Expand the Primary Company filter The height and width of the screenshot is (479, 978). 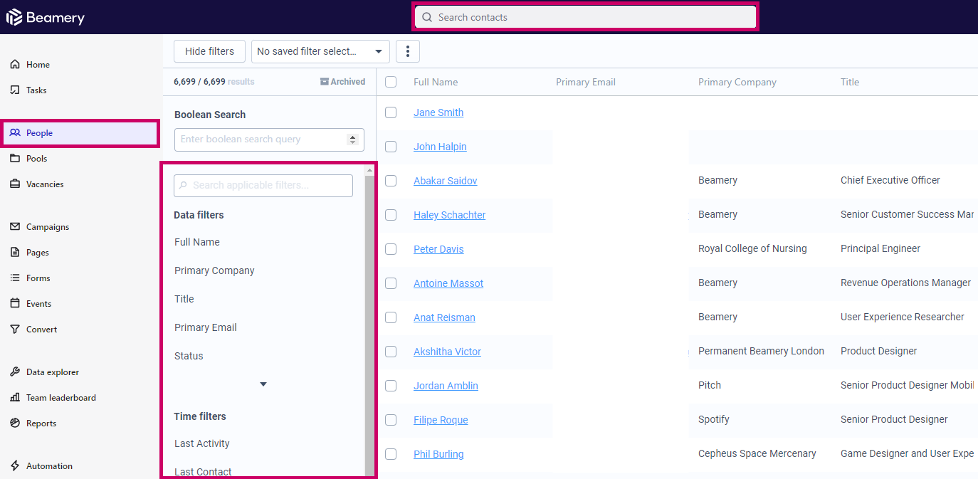214,270
